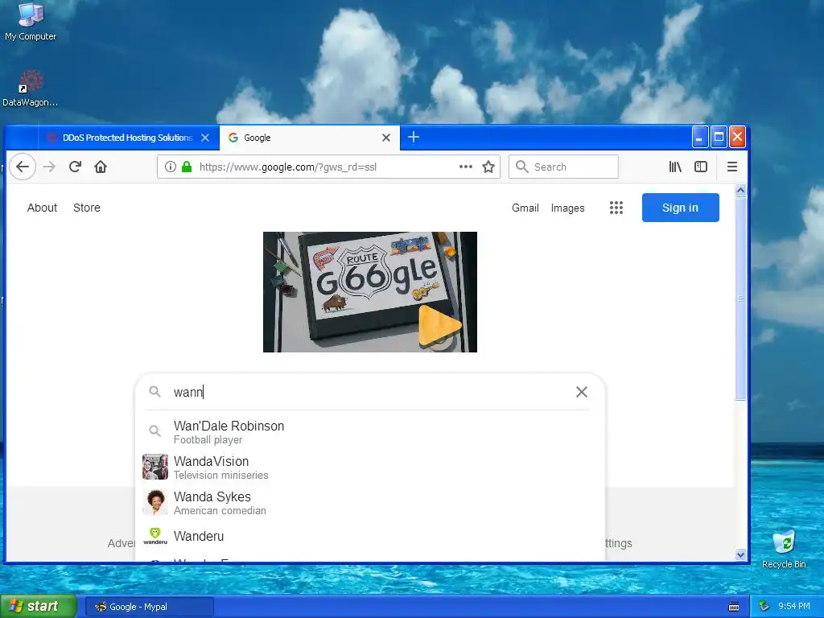Open the Recycle Bin on desktop
824x618 pixels.
point(784,549)
